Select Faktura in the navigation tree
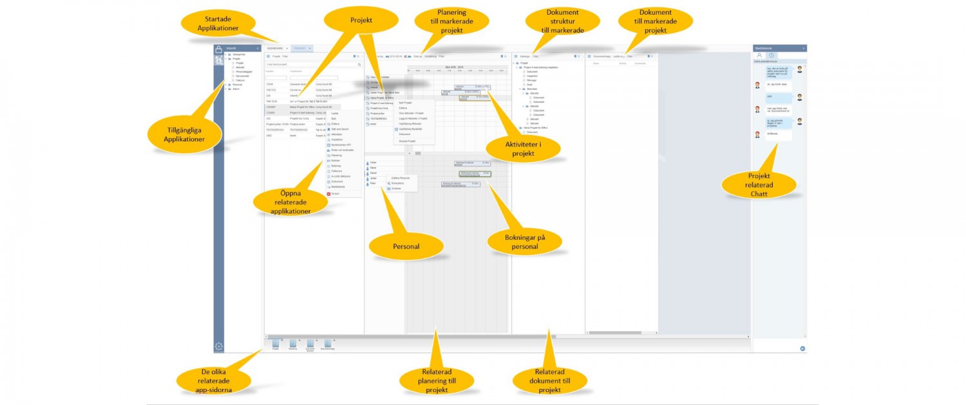Image resolution: width=966 pixels, height=405 pixels. 240,80
